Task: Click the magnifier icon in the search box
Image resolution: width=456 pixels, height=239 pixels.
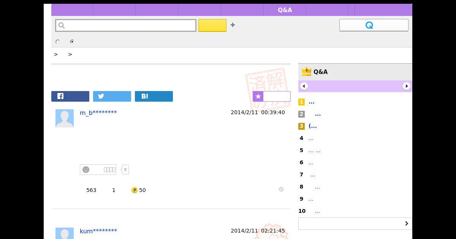Action: click(62, 25)
